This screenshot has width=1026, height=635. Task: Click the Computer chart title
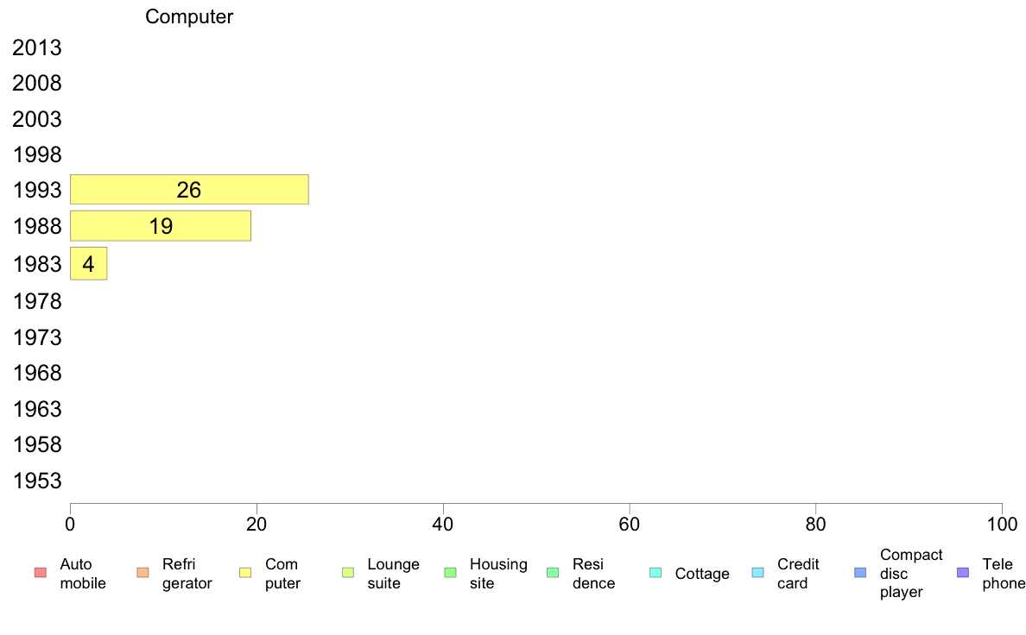tap(189, 16)
